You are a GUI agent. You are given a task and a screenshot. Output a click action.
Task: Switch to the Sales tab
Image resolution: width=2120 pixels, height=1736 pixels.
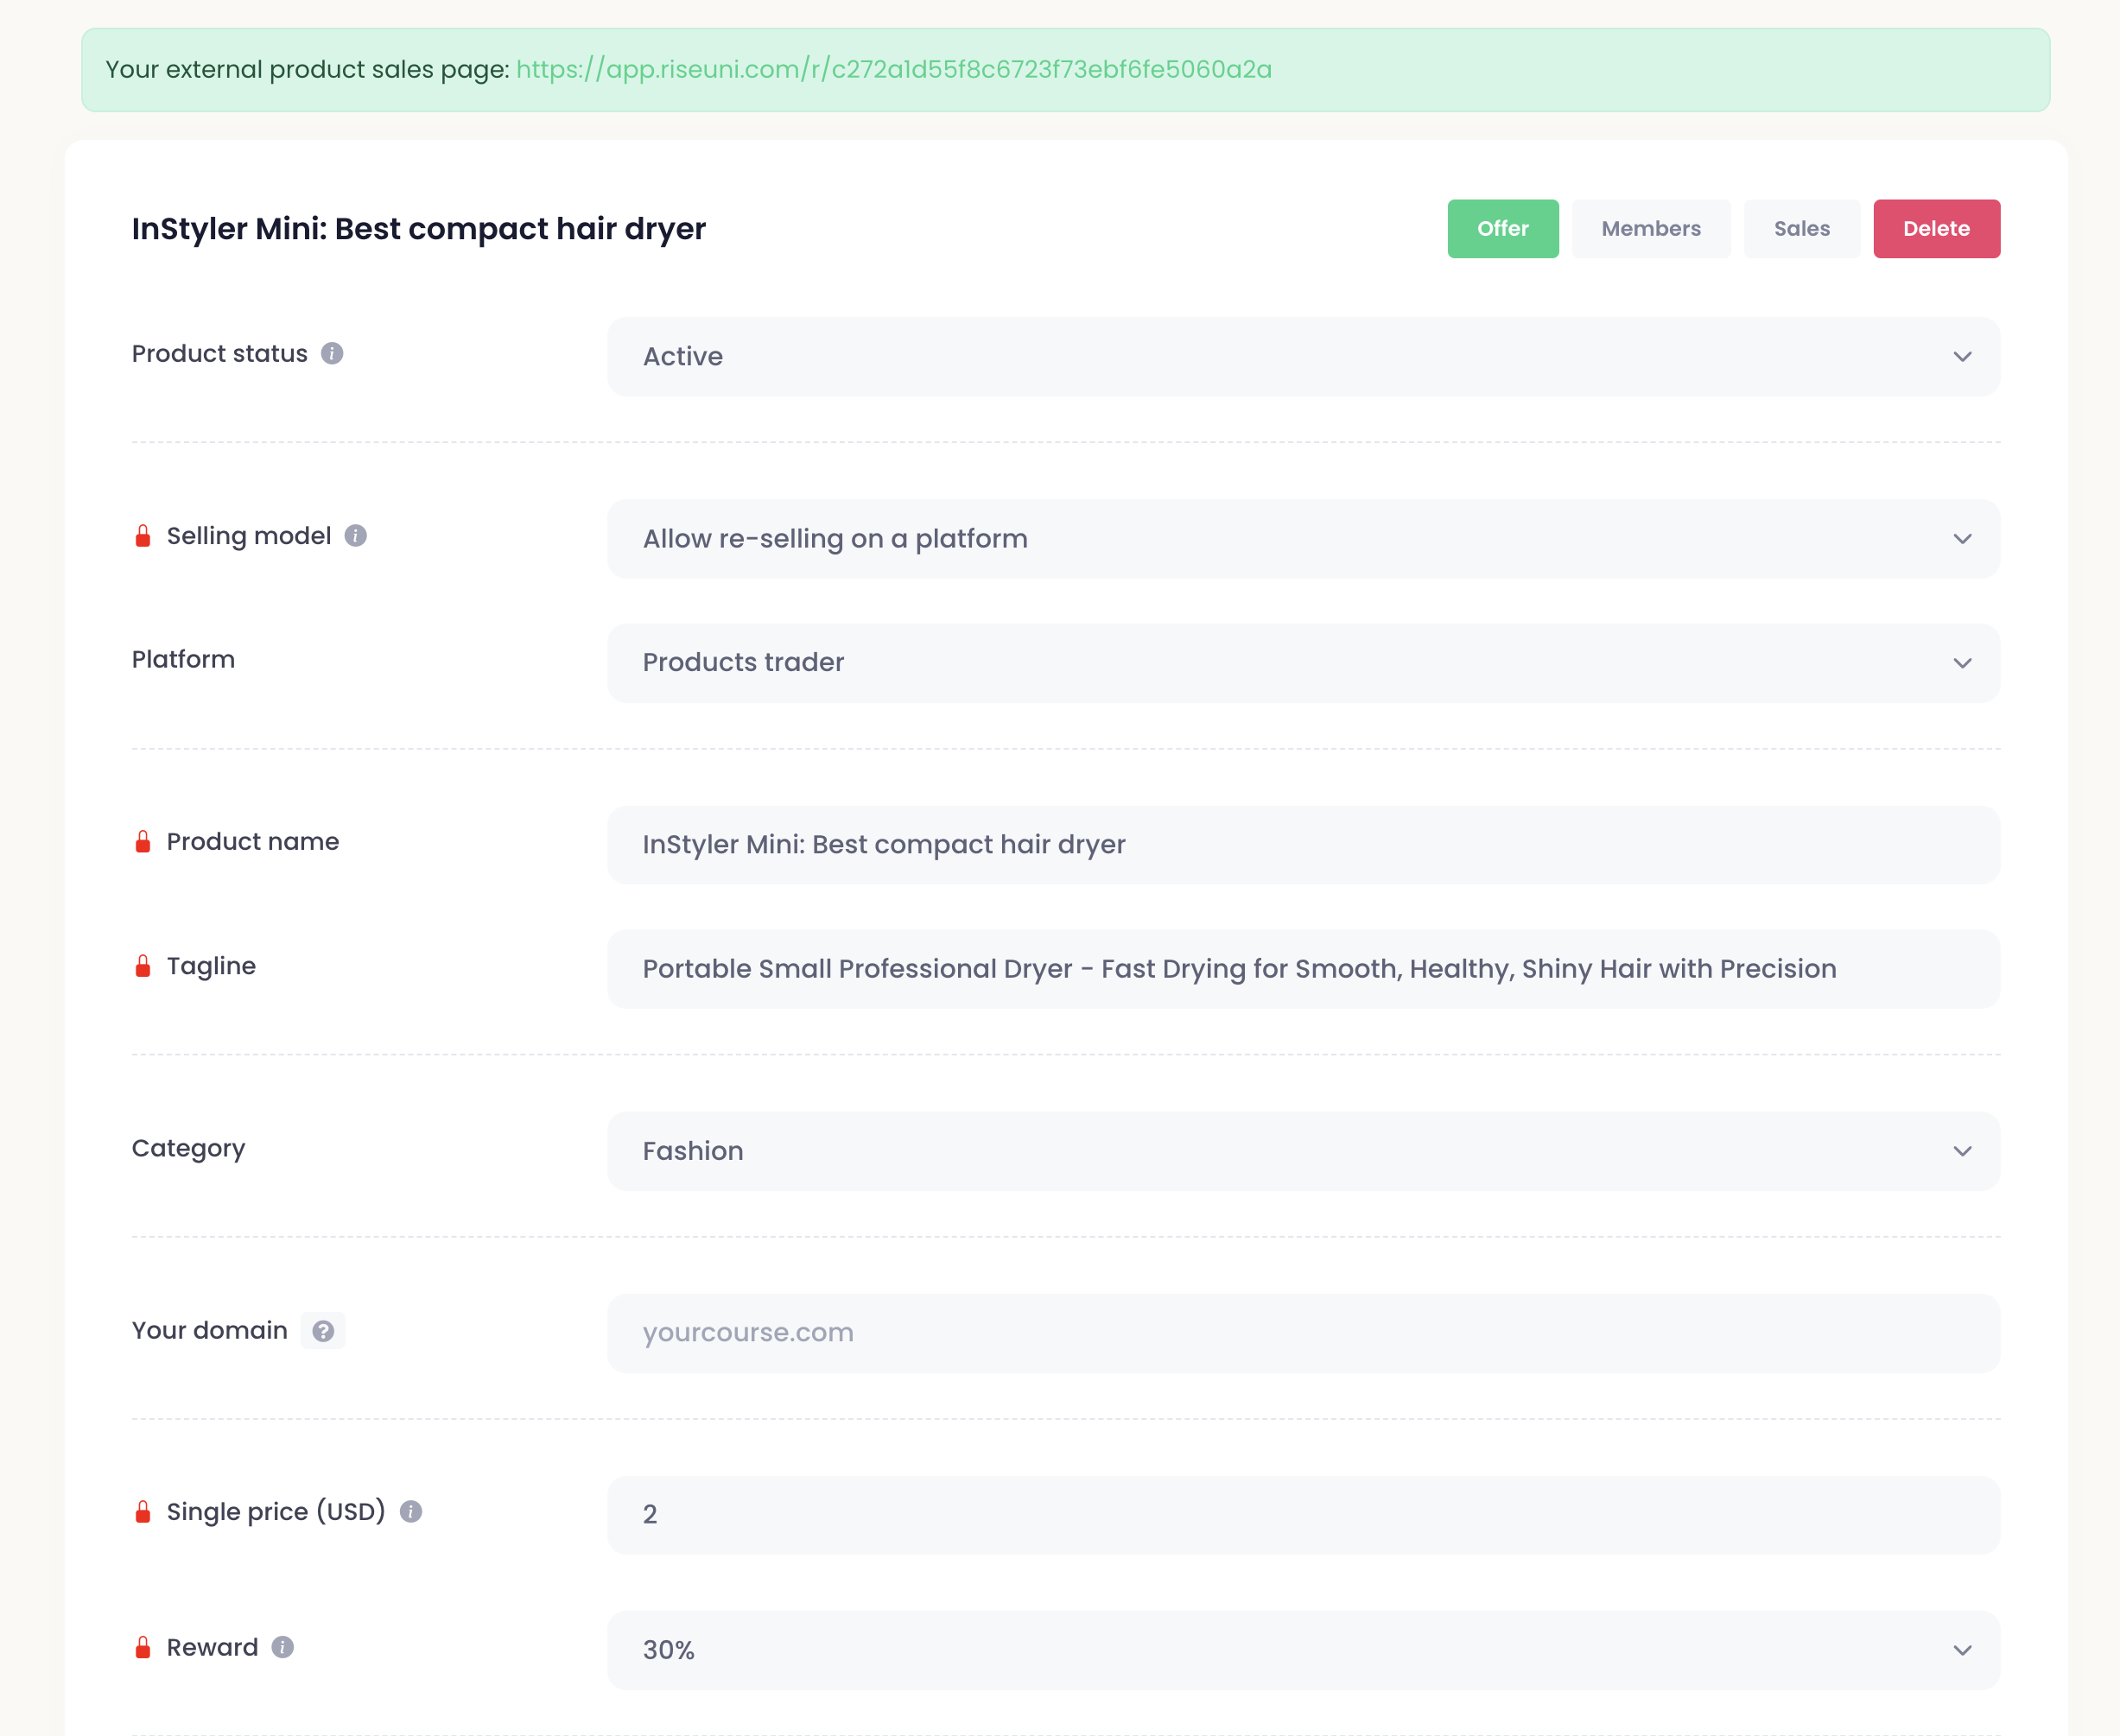1801,229
